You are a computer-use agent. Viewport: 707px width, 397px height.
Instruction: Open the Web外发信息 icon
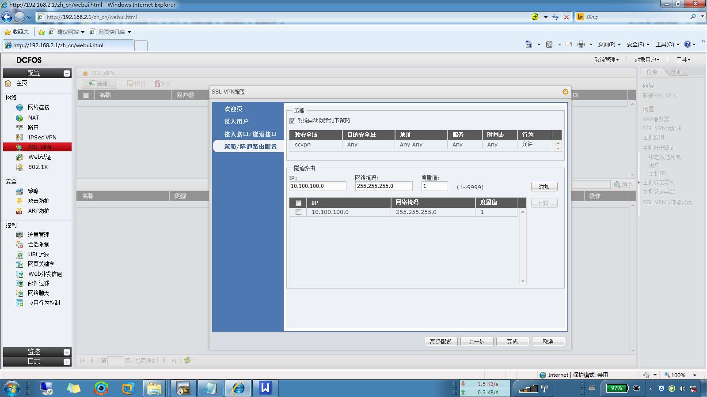[x=19, y=274]
